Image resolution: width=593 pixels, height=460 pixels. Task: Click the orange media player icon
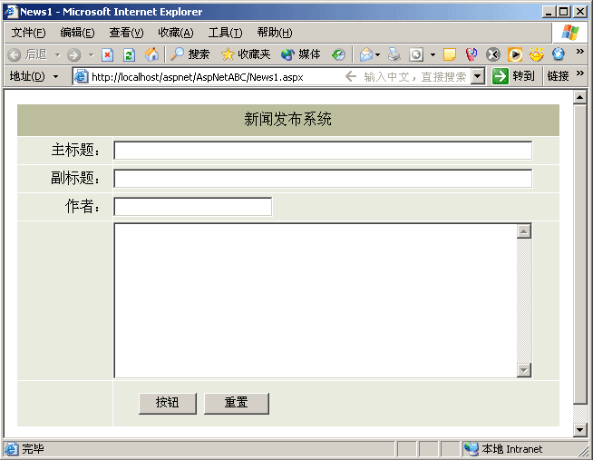pyautogui.click(x=515, y=54)
